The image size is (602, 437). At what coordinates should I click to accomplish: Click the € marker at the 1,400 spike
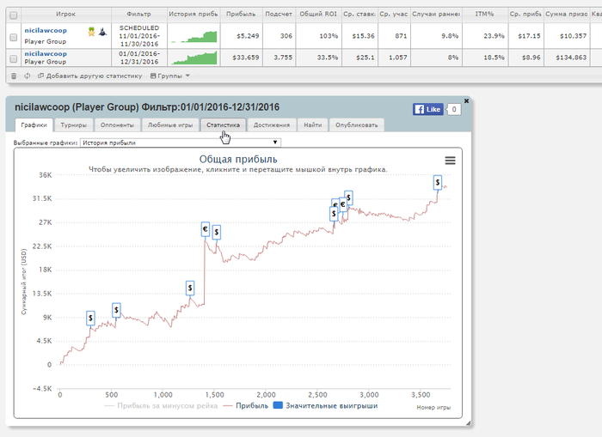point(206,229)
